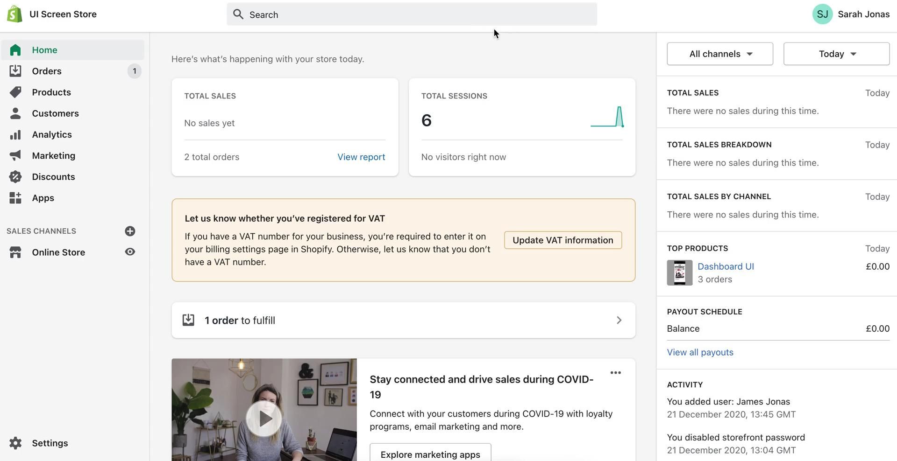Click the Products tag icon
The width and height of the screenshot is (897, 461).
[x=15, y=92]
